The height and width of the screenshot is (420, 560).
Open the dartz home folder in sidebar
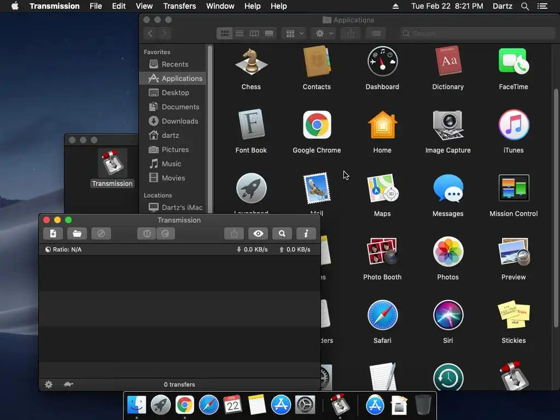pos(172,136)
